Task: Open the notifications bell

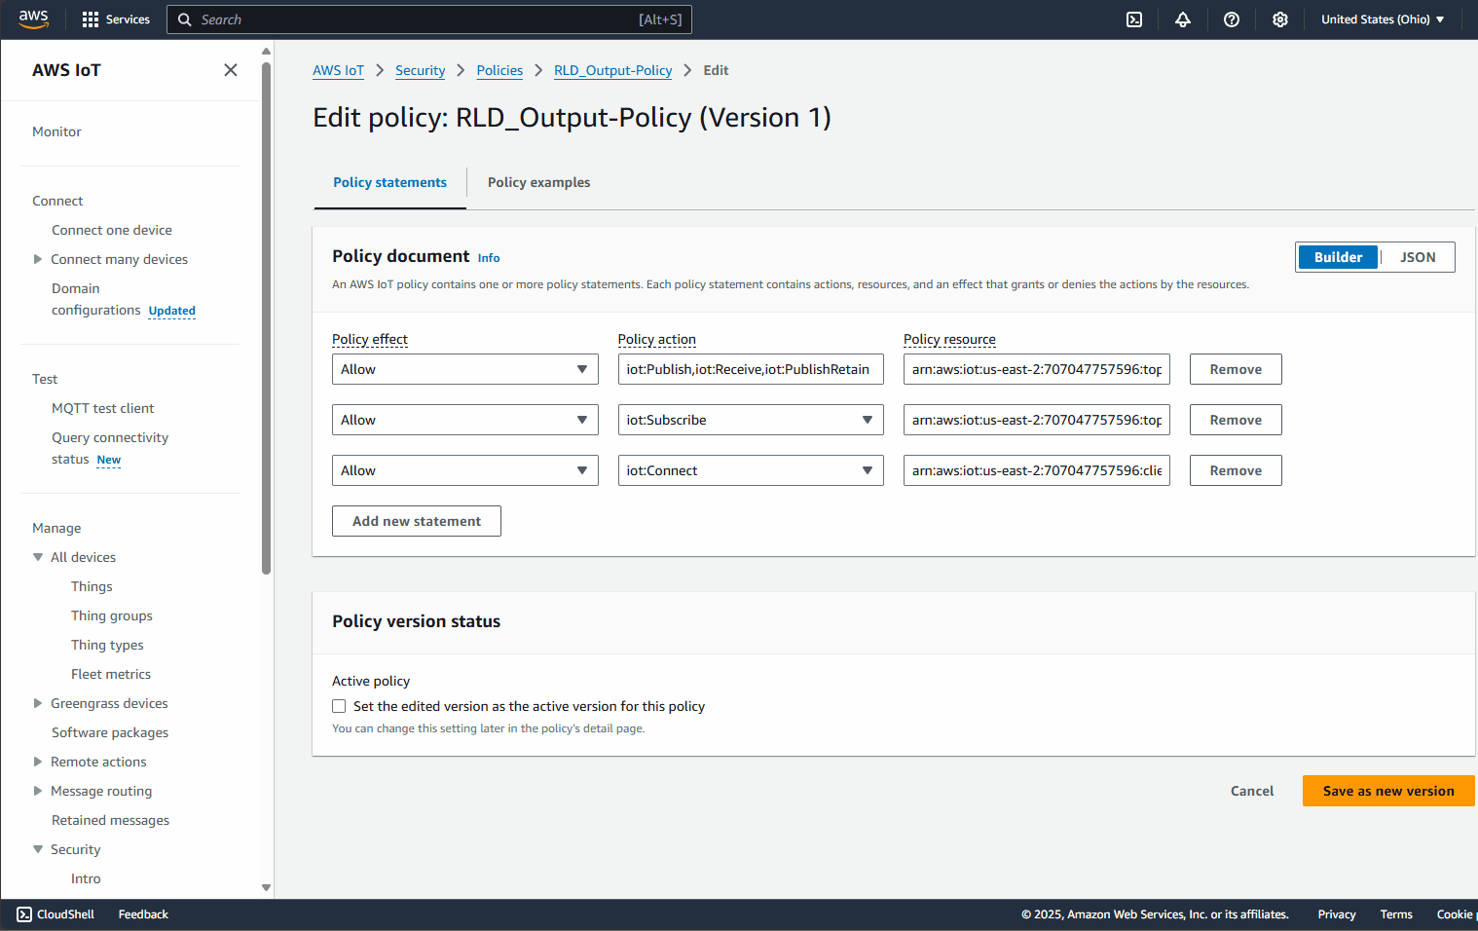Action: (x=1183, y=19)
